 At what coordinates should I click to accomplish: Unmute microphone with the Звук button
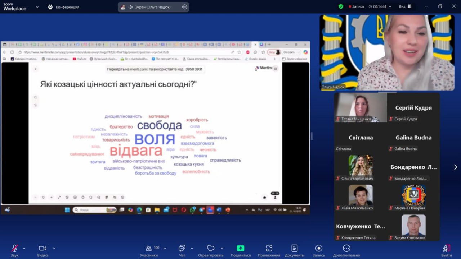click(14, 249)
